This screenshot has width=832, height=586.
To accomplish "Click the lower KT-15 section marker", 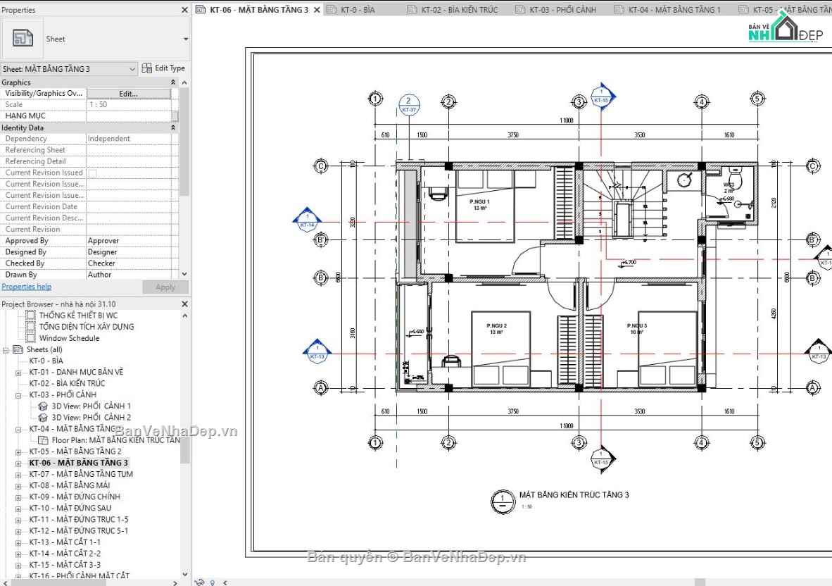I will click(x=602, y=458).
